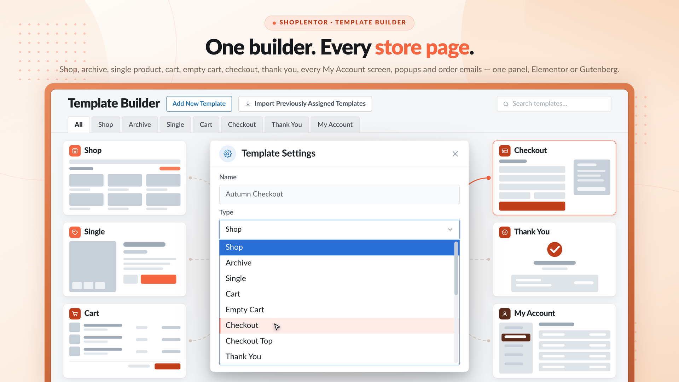679x382 pixels.
Task: Click the Shop card's storefront icon
Action: [x=75, y=151]
